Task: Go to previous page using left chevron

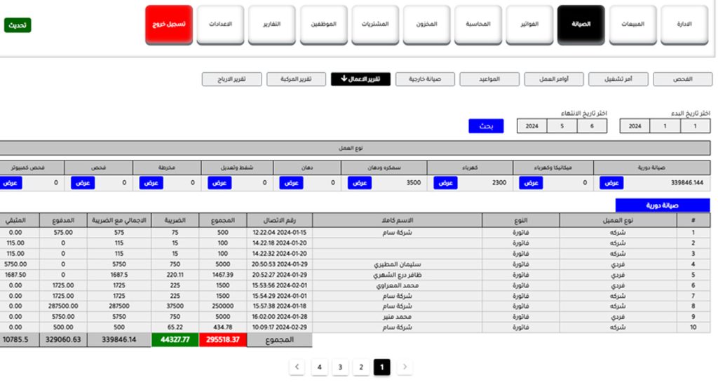Action: (x=298, y=367)
